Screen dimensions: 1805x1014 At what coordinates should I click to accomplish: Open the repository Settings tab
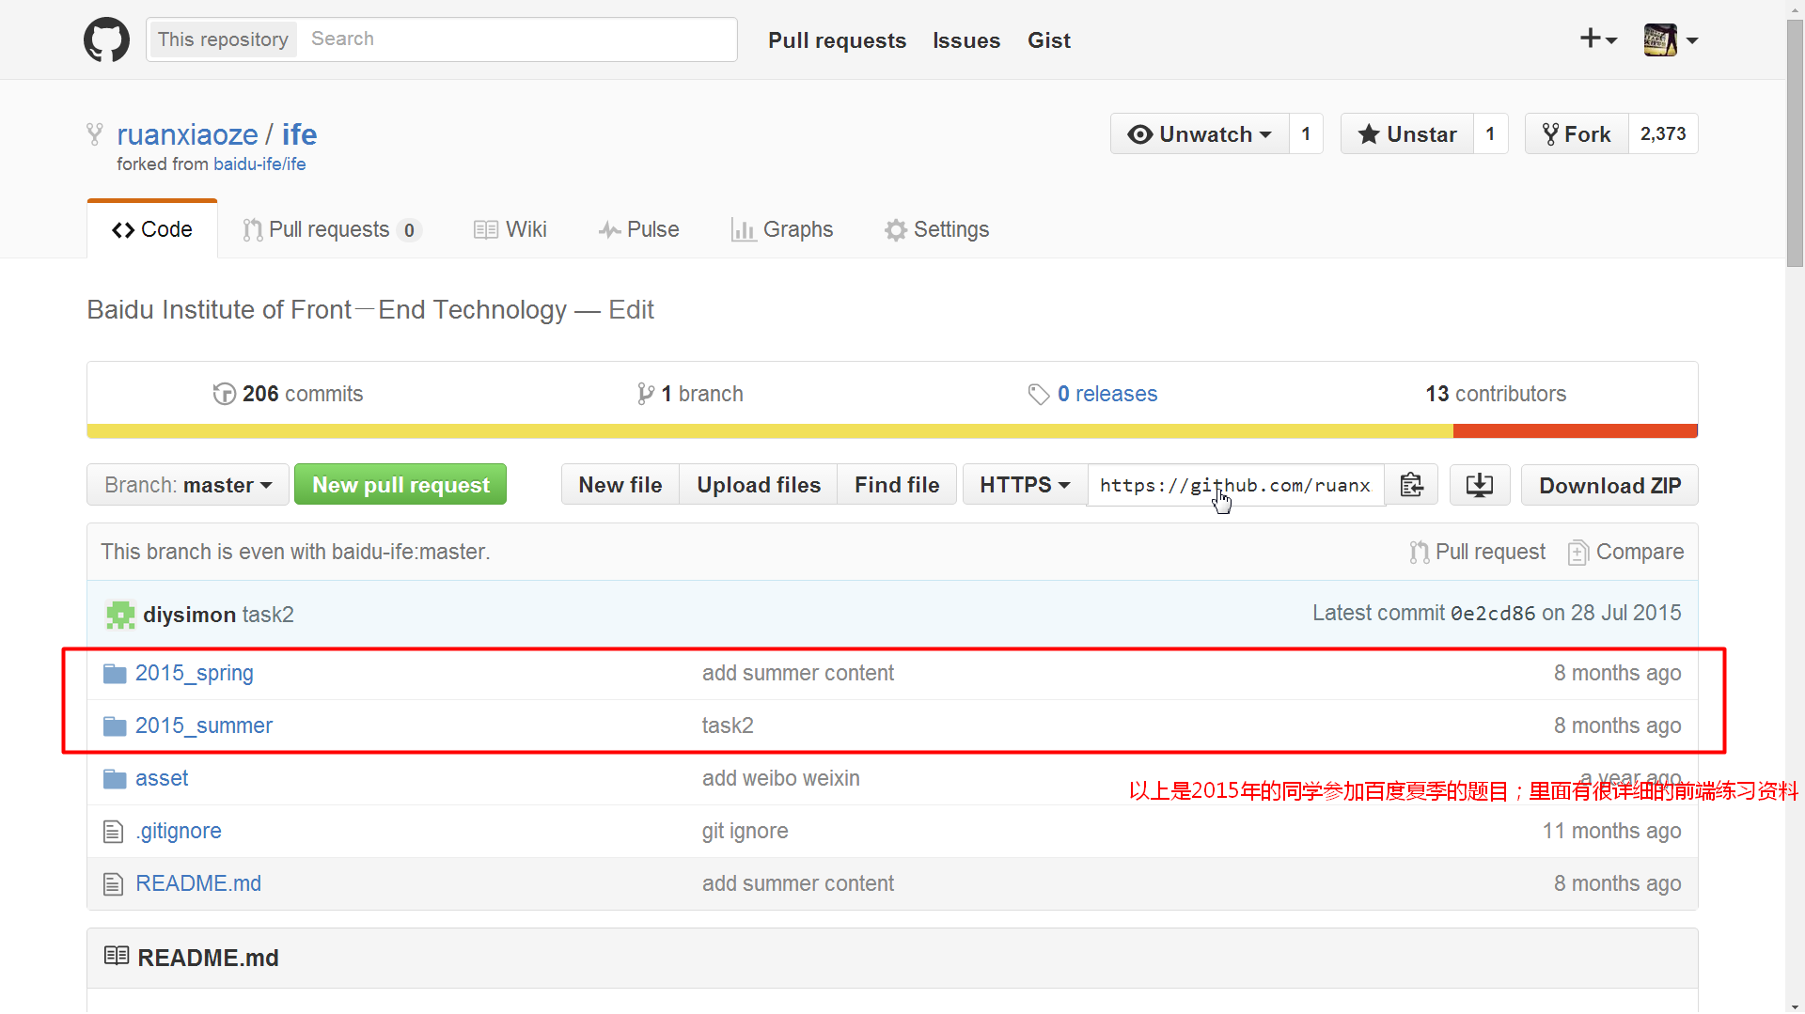click(937, 229)
